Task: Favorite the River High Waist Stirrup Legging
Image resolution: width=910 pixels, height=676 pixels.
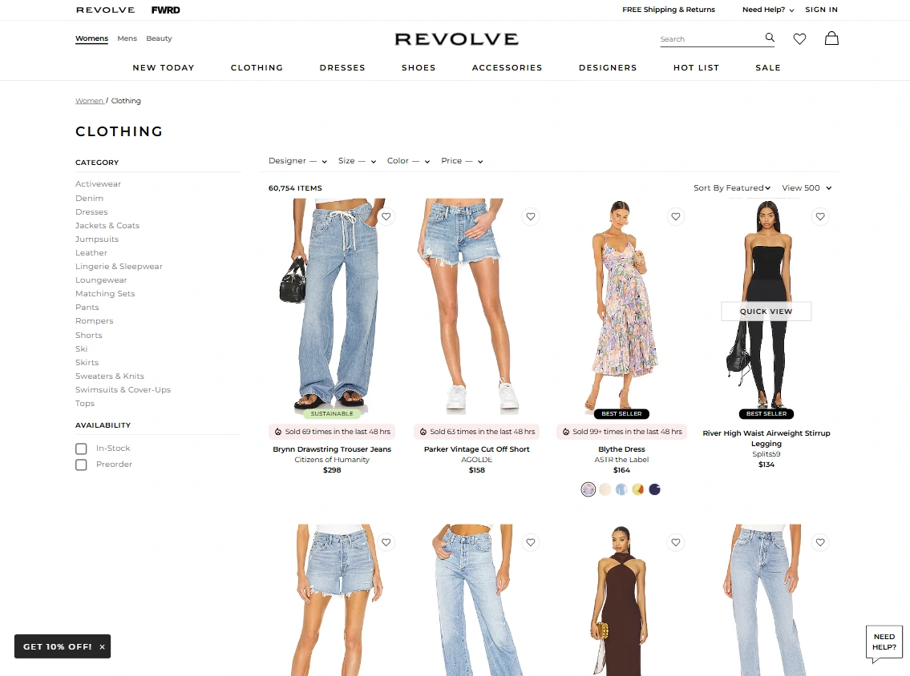Action: (x=820, y=216)
